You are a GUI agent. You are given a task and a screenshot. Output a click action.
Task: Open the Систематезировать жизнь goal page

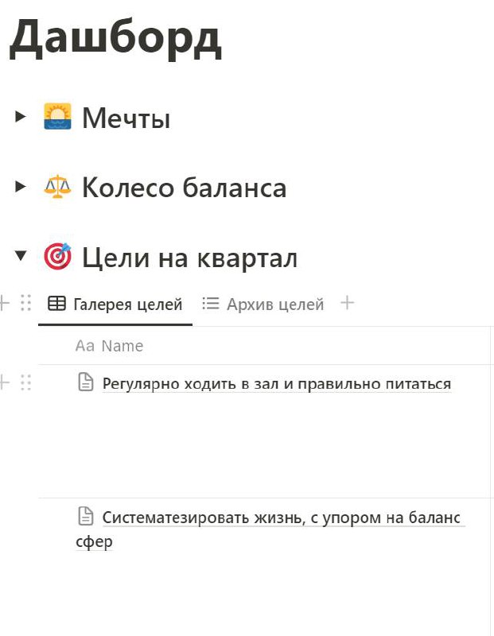[270, 529]
